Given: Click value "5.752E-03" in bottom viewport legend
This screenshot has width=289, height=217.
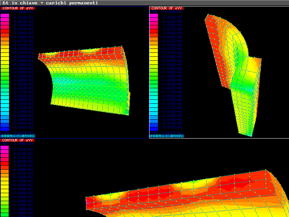Looking at the screenshot, I should click(23, 149).
